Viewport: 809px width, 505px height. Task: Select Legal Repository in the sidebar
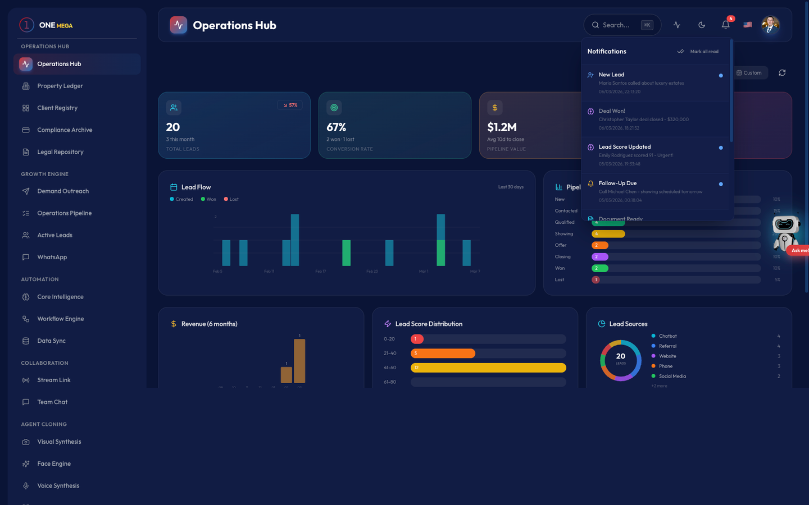(77, 151)
